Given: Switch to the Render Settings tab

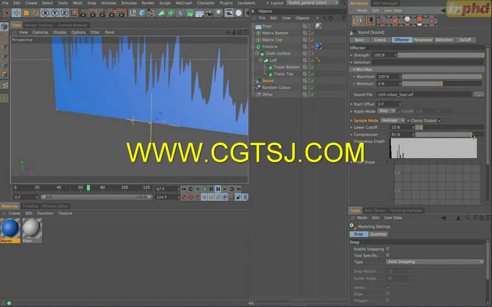Looking at the screenshot, I should point(39,25).
